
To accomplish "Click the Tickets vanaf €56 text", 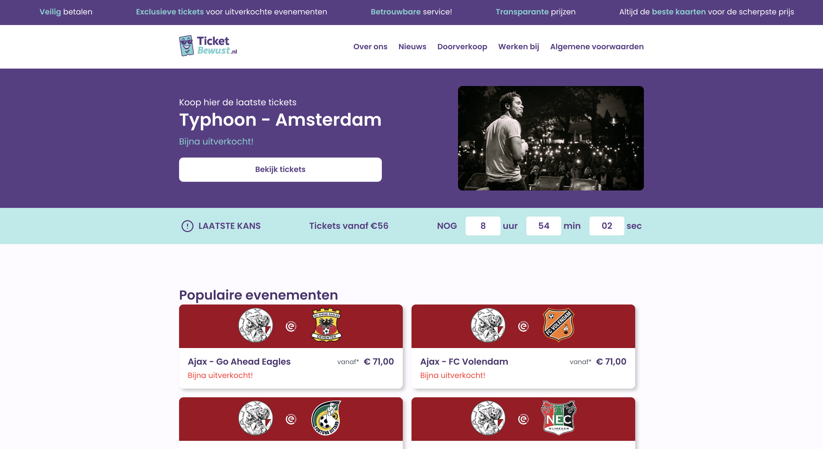I will tap(349, 226).
